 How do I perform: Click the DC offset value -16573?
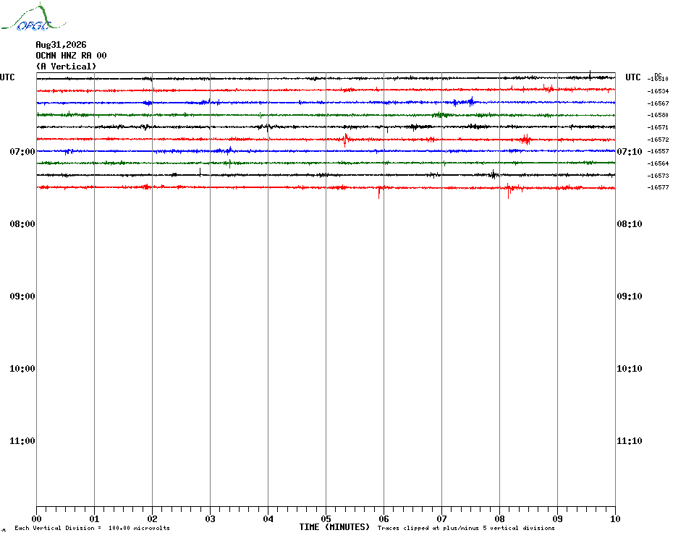click(x=658, y=176)
